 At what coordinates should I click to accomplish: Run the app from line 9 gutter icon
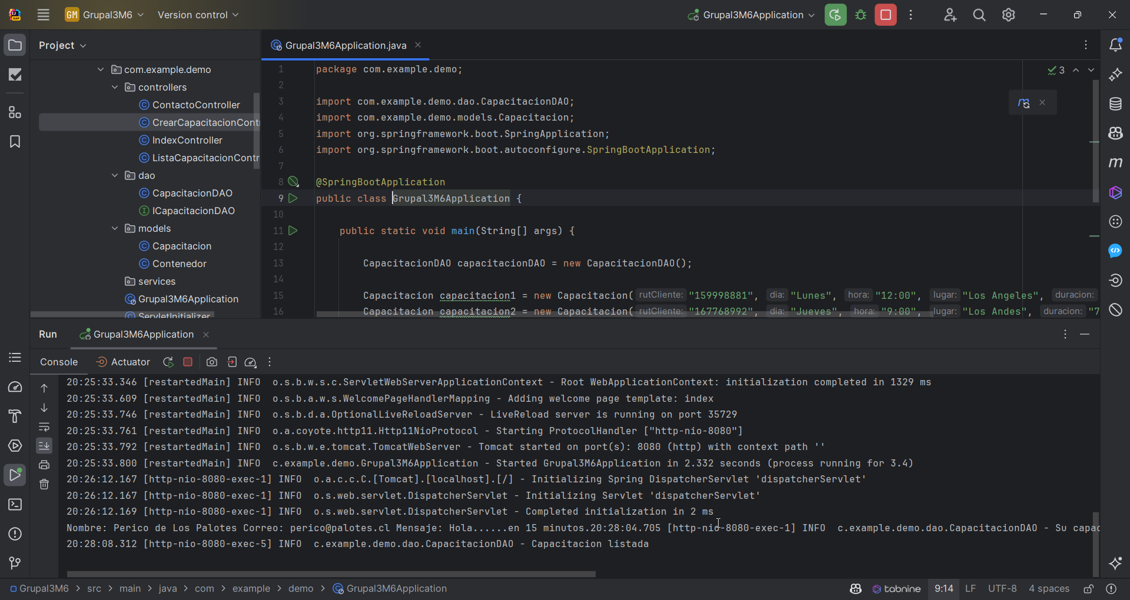[x=293, y=198]
